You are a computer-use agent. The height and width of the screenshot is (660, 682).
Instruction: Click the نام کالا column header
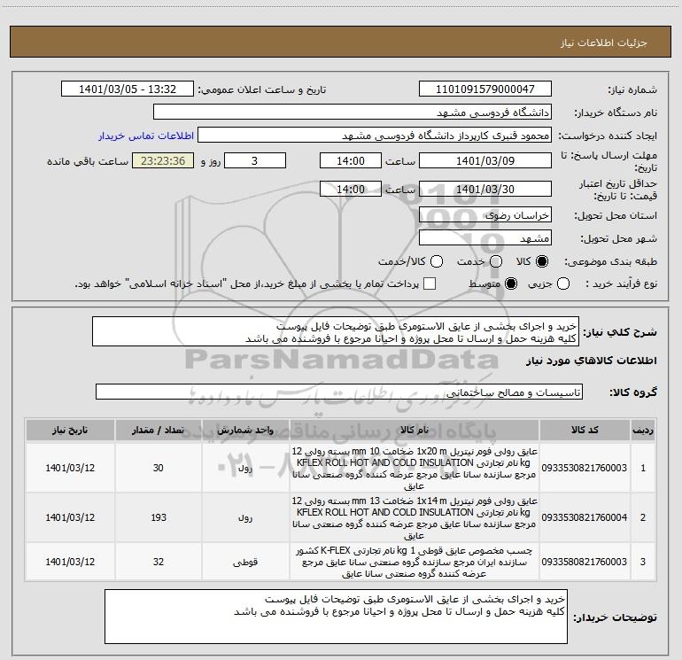click(415, 430)
